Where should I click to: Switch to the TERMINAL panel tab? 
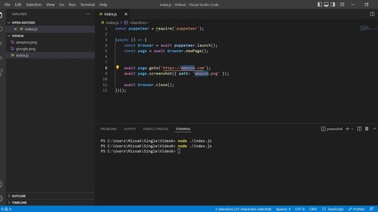click(x=183, y=129)
